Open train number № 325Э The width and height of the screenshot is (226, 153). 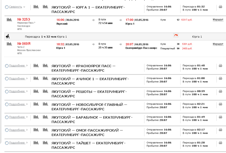click(x=24, y=19)
